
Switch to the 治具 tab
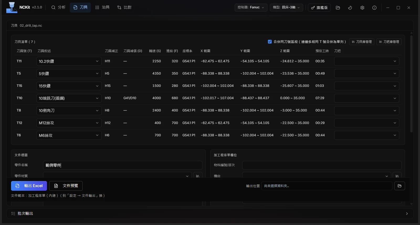click(x=102, y=7)
